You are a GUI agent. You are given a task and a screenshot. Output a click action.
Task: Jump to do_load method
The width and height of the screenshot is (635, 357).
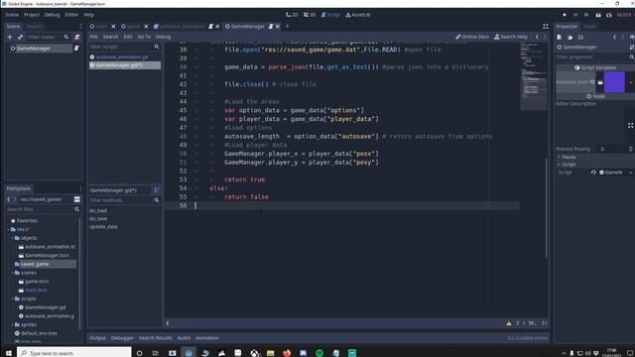tap(98, 210)
